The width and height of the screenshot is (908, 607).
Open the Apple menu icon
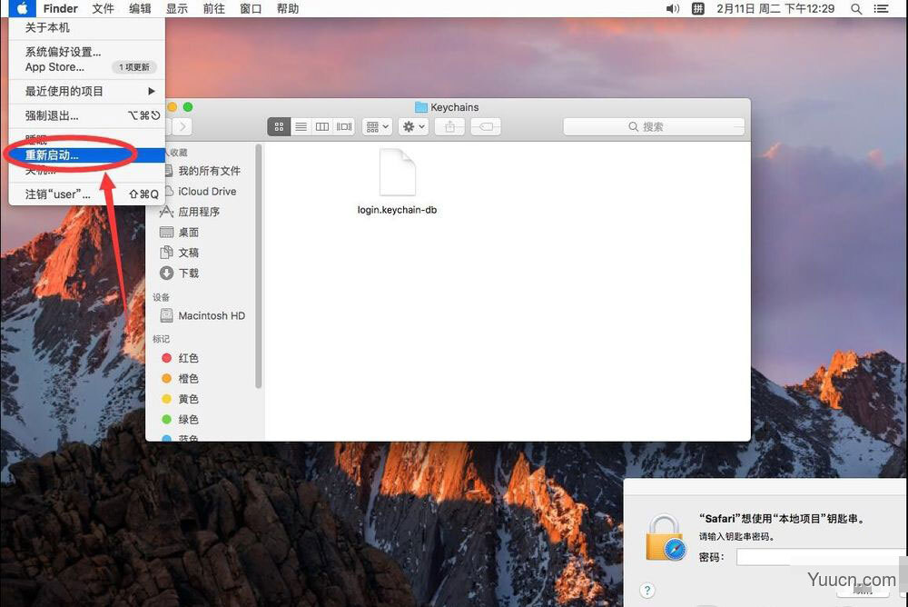22,8
